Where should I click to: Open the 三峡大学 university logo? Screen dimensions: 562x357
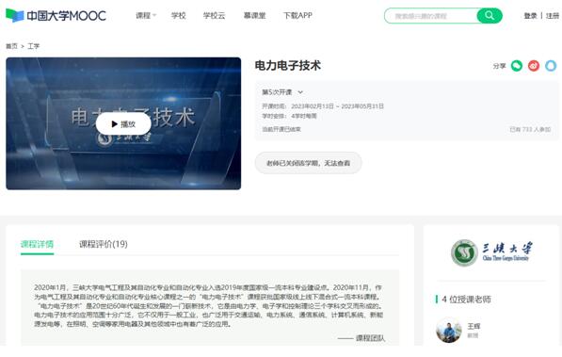coord(491,252)
